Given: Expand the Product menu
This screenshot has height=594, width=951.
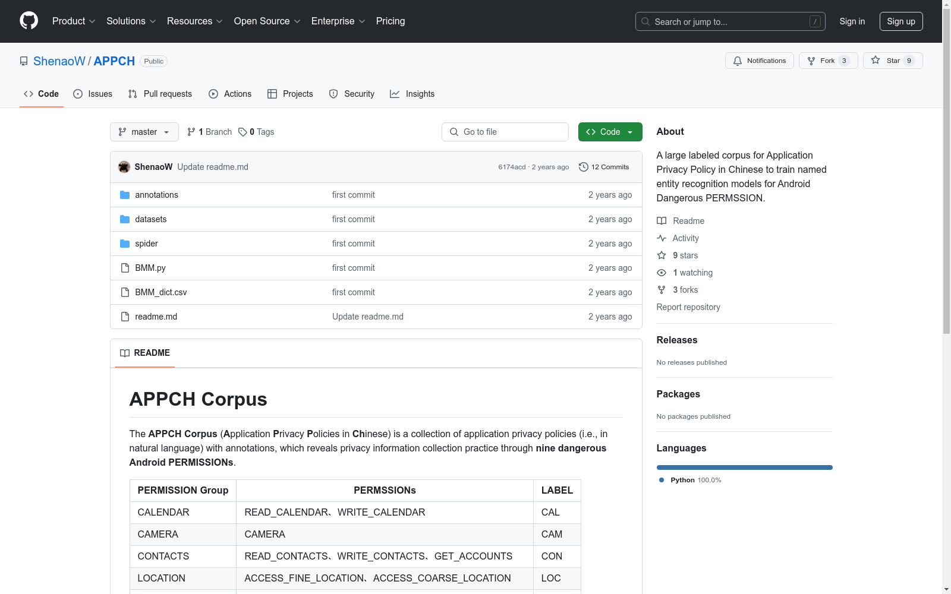Looking at the screenshot, I should (74, 21).
